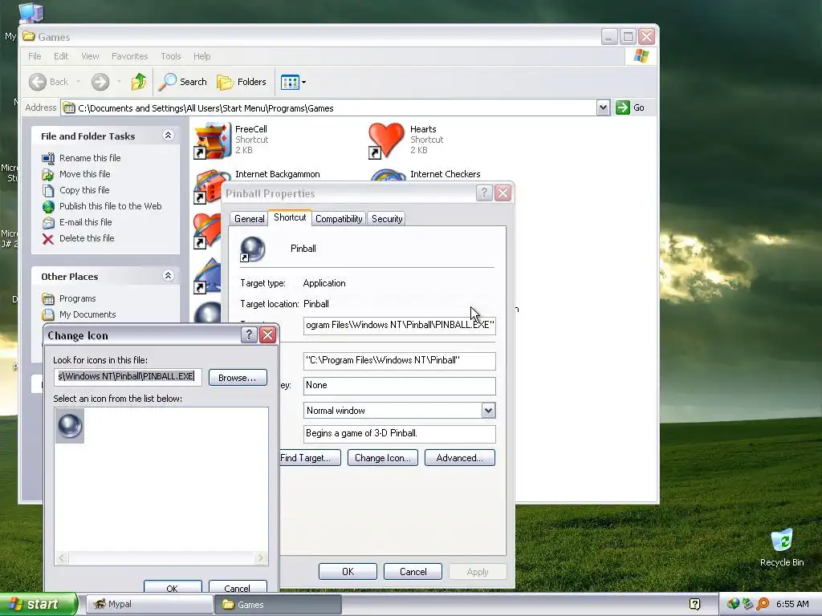The height and width of the screenshot is (616, 822).
Task: Click the Forward arrow toolbar button
Action: click(100, 82)
